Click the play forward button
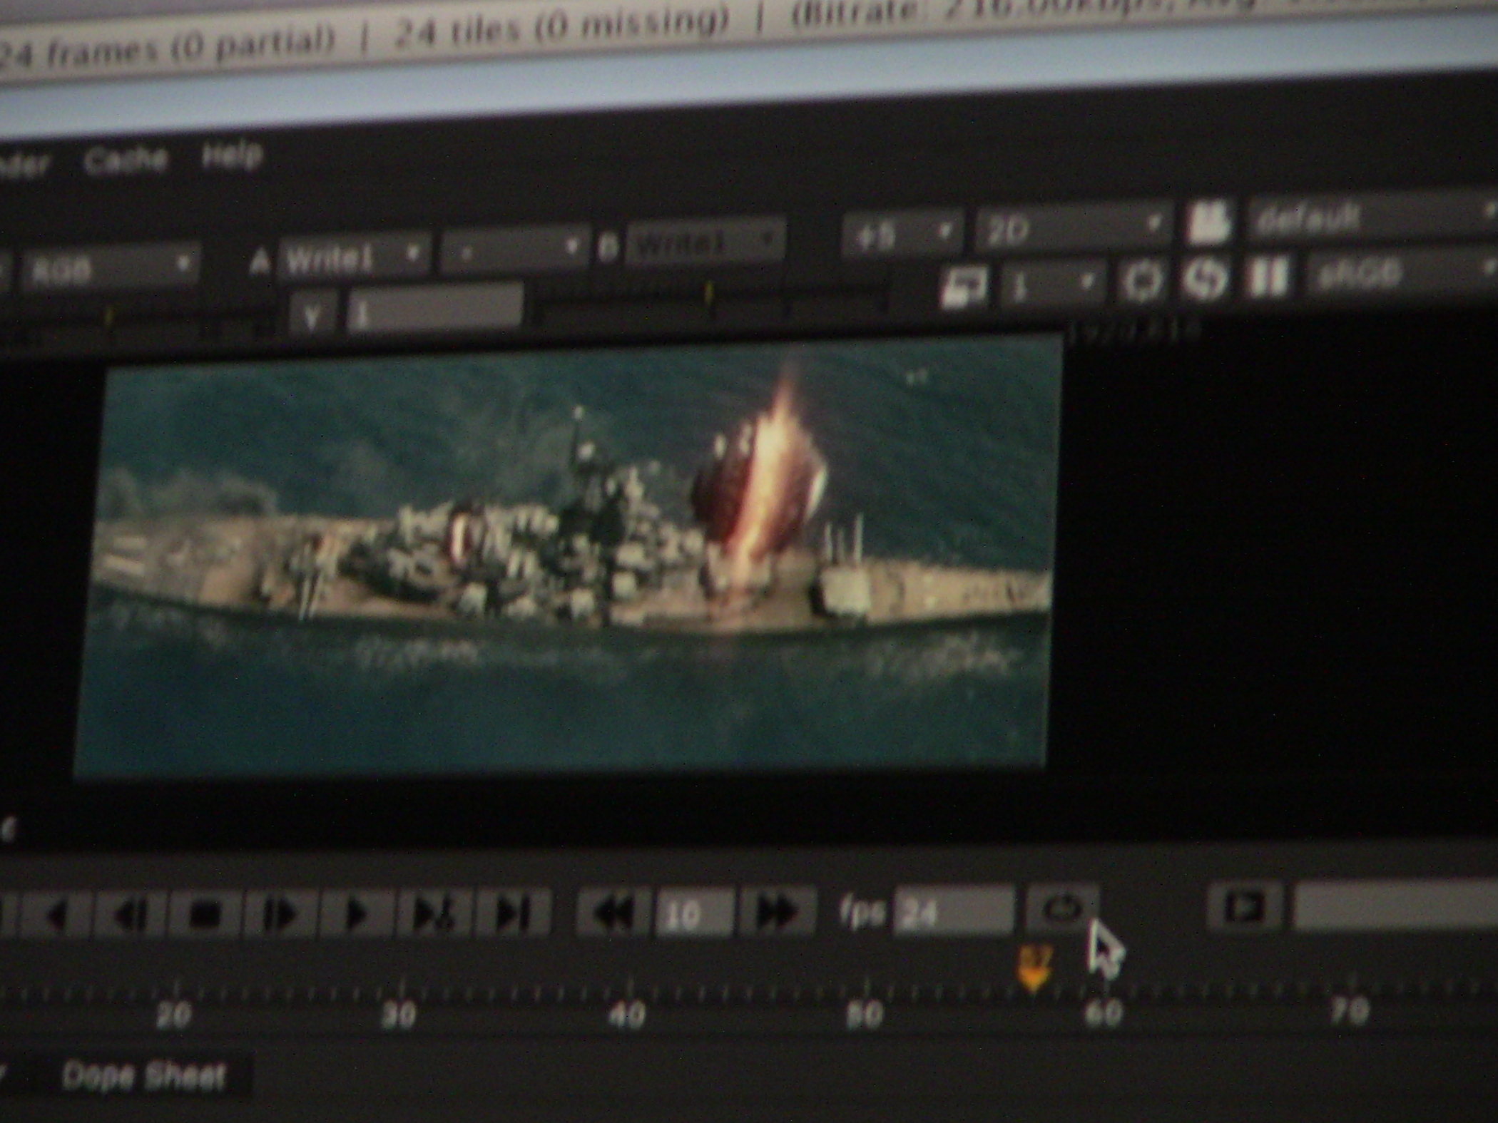Screen dimensions: 1498x1123 pos(357,913)
